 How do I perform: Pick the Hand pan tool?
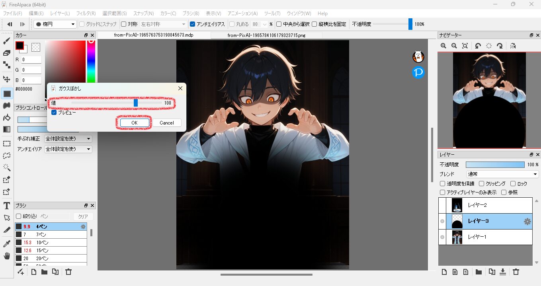point(7,256)
